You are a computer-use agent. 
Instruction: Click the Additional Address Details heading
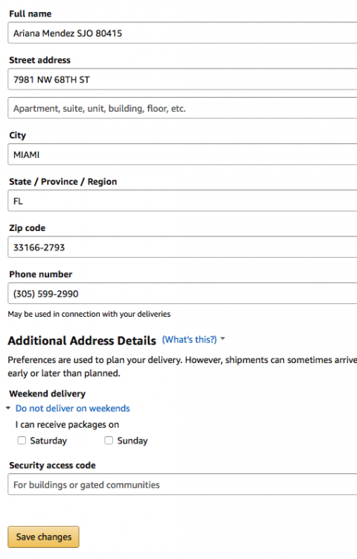point(82,341)
